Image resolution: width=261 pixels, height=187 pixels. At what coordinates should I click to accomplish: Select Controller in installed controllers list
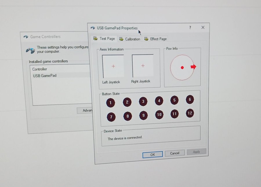pyautogui.click(x=40, y=69)
